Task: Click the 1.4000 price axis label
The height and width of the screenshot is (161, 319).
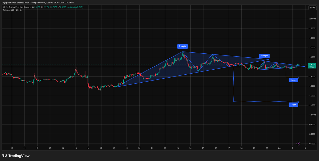Action: coord(312,77)
